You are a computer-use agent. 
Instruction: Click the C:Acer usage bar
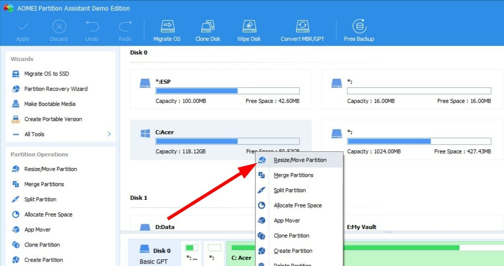tap(228, 141)
